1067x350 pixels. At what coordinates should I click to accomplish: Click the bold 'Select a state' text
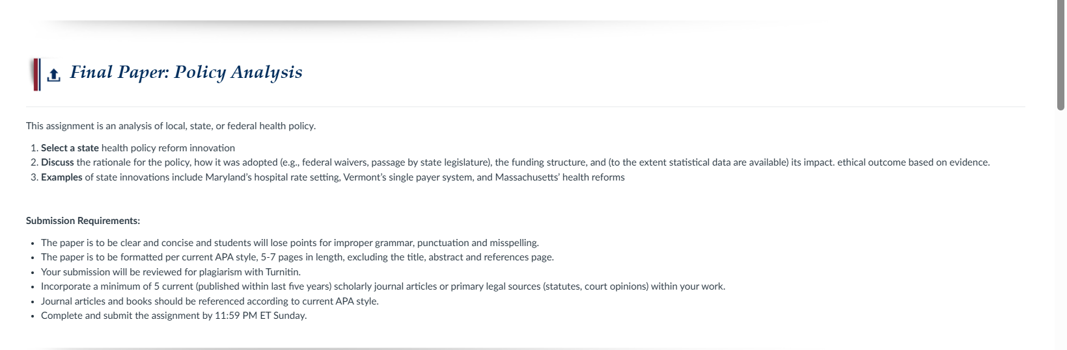click(70, 148)
